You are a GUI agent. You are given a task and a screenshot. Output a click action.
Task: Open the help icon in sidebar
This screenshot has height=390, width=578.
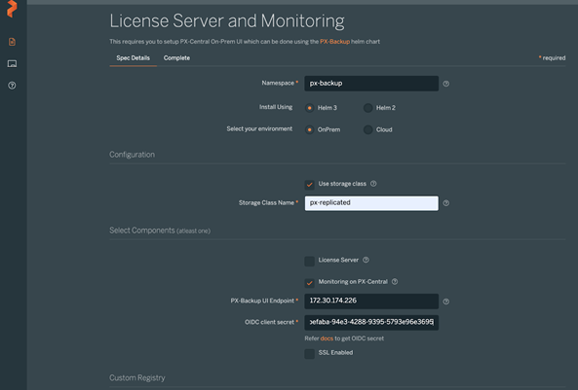[12, 86]
